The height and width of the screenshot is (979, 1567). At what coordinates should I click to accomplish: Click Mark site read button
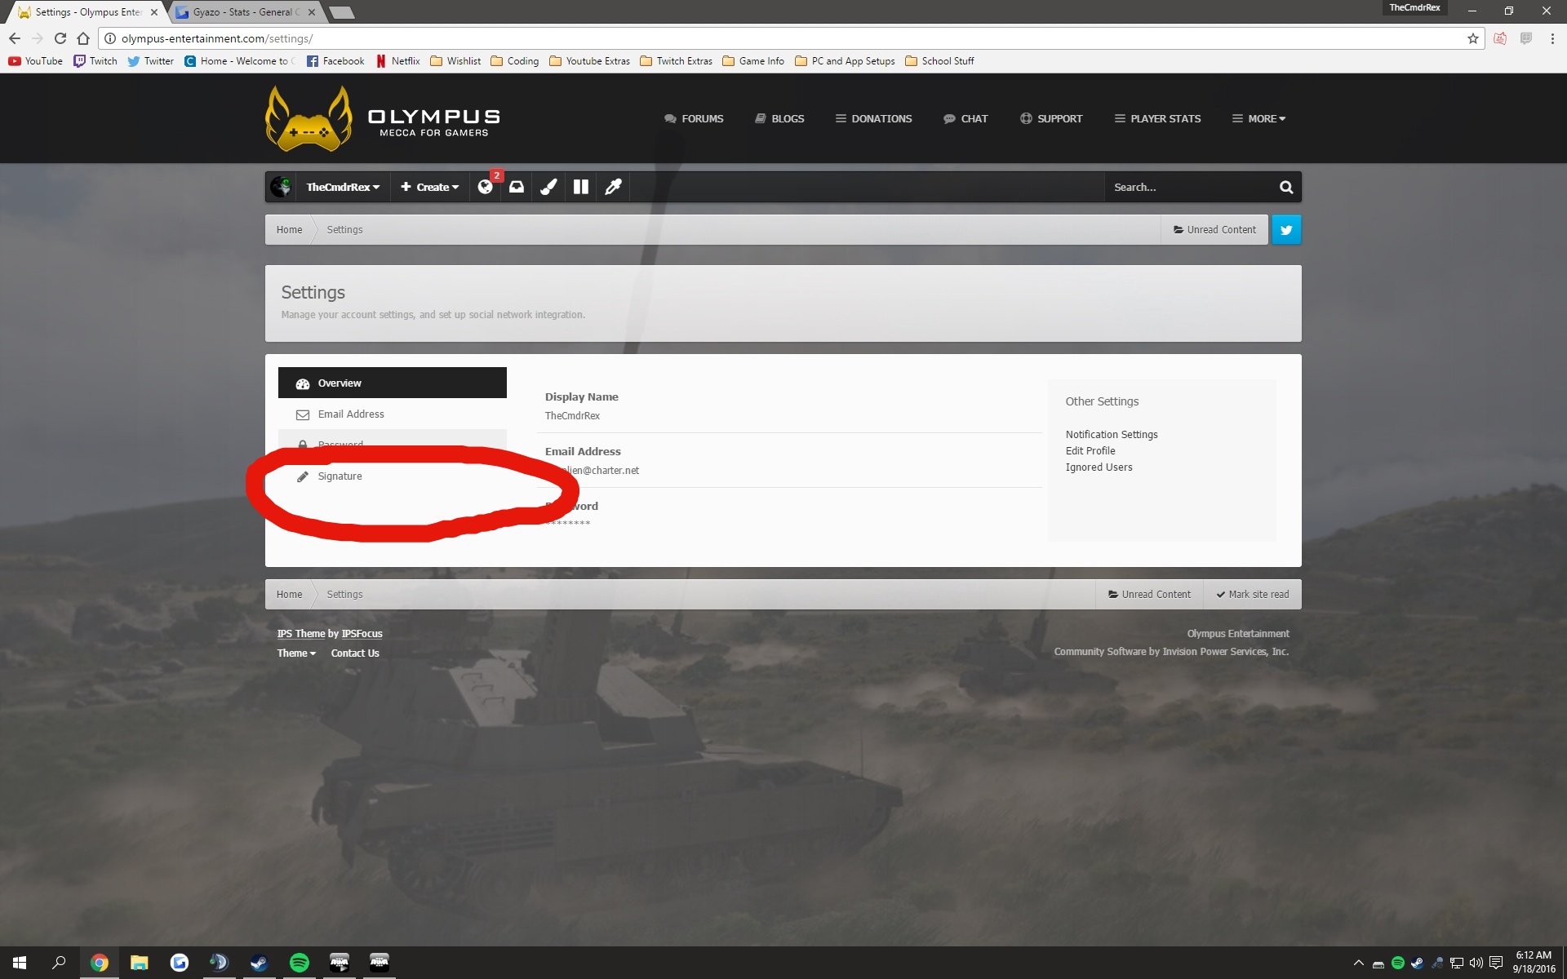(x=1253, y=594)
